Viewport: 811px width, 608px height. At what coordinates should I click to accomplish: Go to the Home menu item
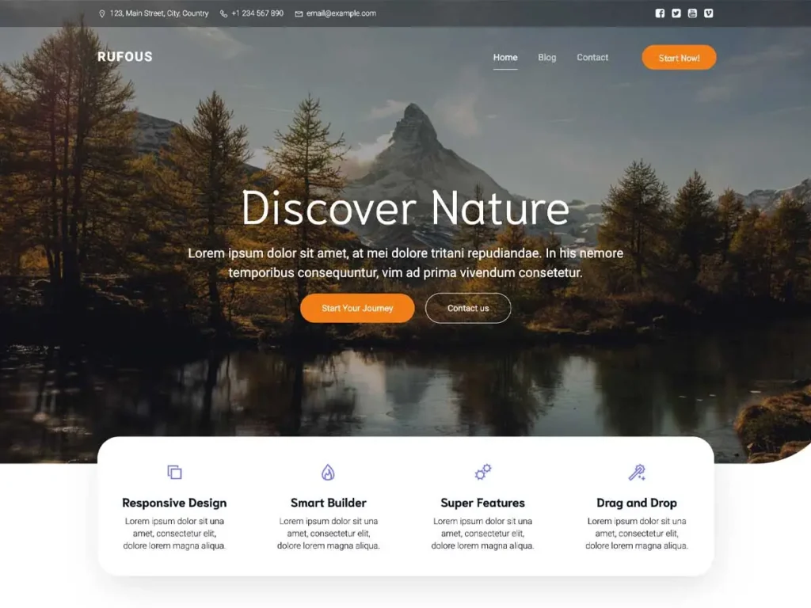(505, 57)
